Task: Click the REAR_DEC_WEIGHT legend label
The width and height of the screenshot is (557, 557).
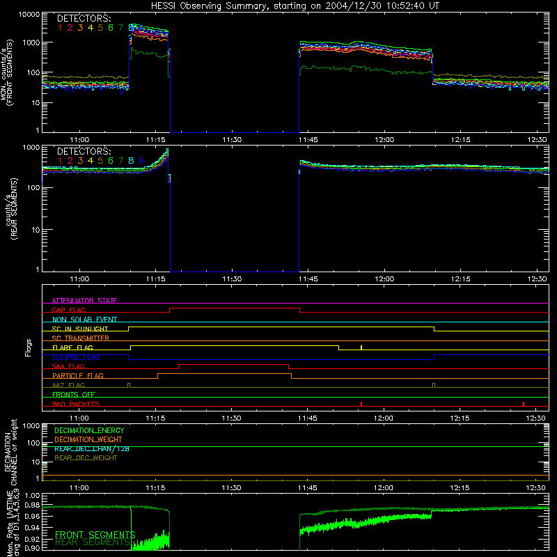Action: (86, 458)
